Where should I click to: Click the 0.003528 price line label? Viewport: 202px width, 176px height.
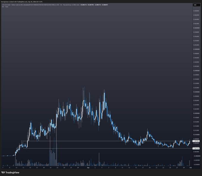coord(196,148)
